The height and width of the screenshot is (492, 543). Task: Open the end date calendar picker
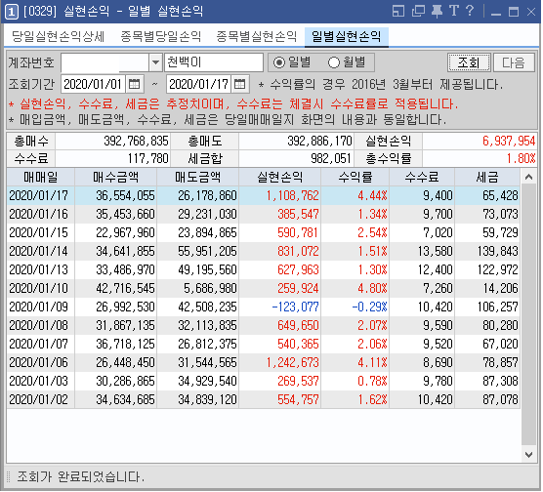coord(239,84)
